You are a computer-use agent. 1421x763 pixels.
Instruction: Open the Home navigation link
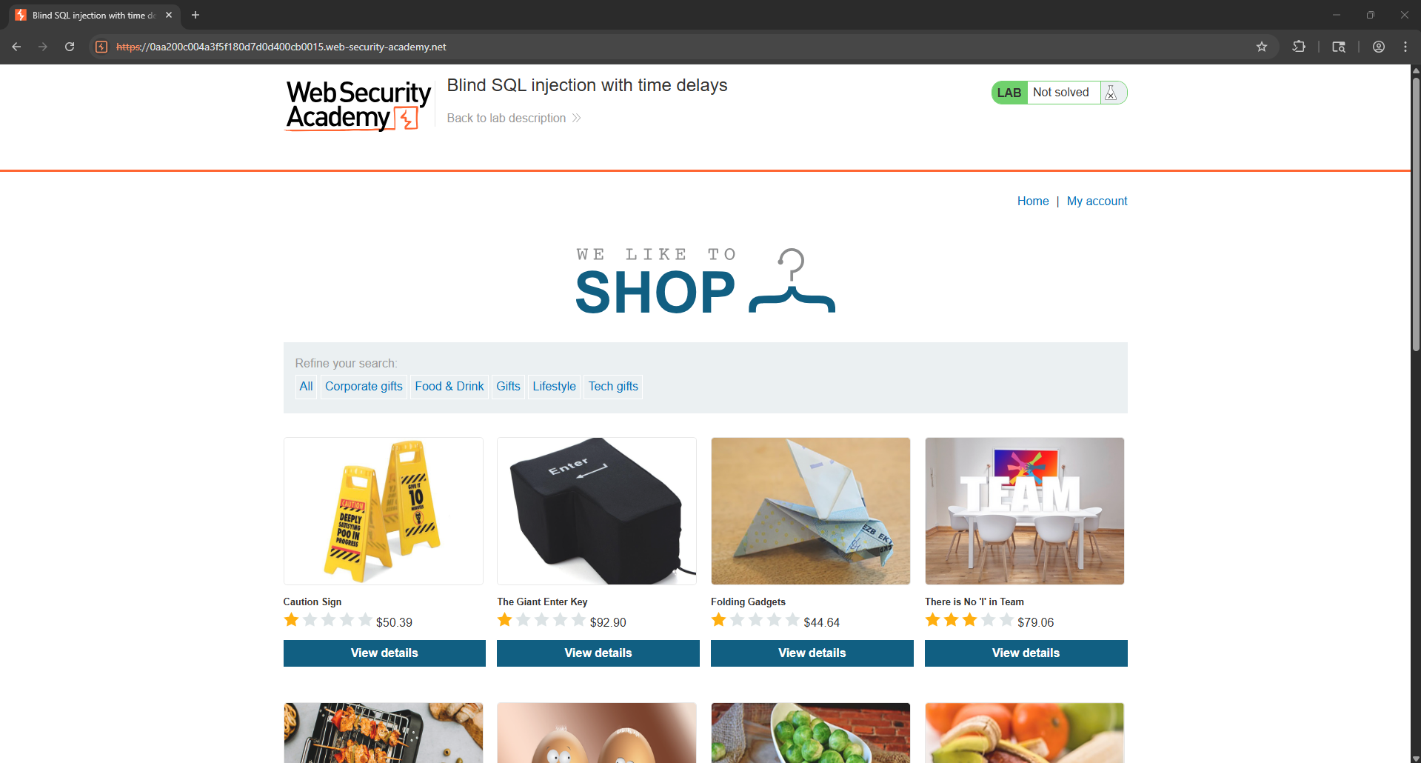click(1033, 201)
